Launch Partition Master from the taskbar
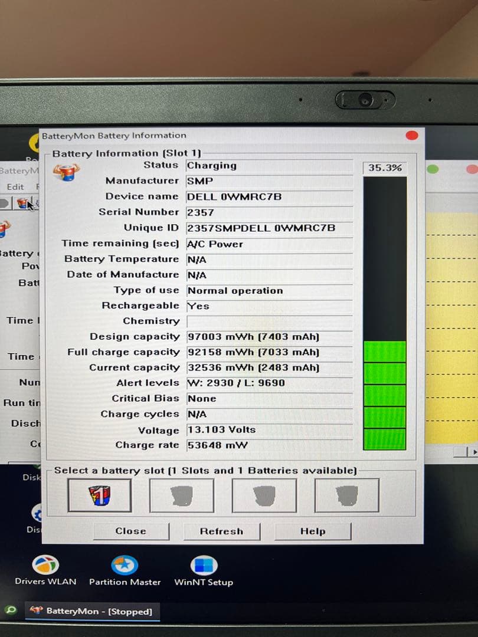This screenshot has width=478, height=637. pos(125,563)
